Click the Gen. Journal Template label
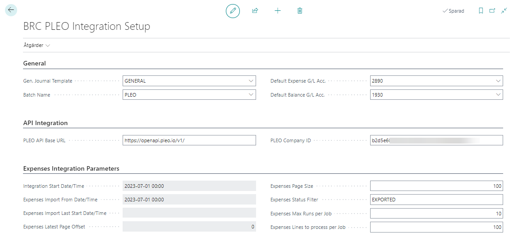This screenshot has height=242, width=518. pos(48,81)
